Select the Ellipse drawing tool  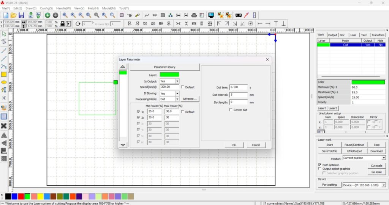point(4,82)
